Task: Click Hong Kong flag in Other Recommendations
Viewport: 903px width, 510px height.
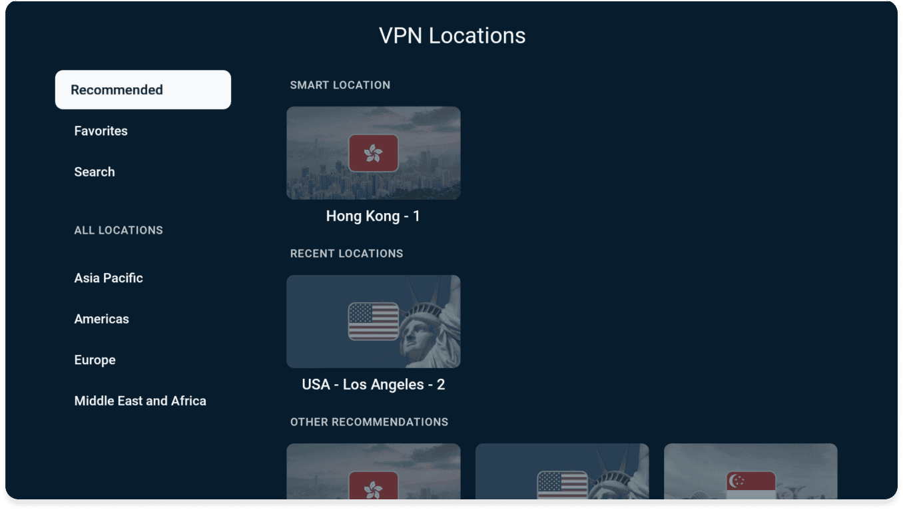Action: tap(373, 486)
